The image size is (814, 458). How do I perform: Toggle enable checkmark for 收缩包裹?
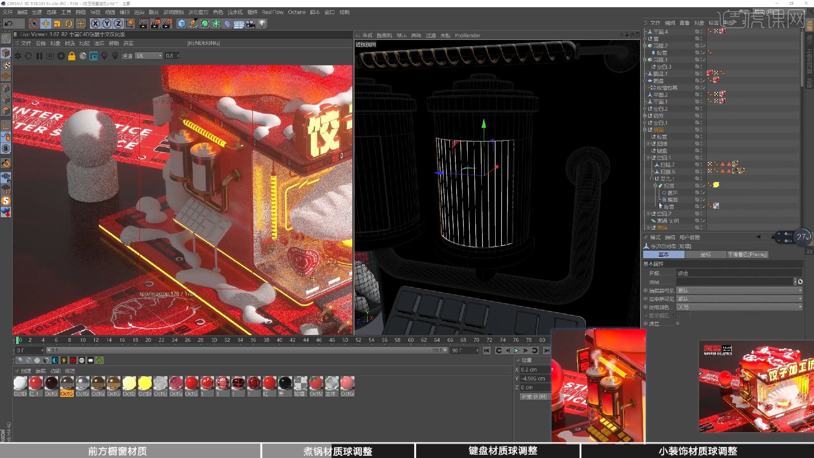click(x=703, y=88)
